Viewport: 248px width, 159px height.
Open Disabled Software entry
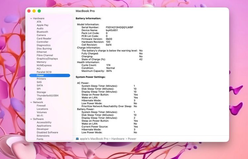47,133
